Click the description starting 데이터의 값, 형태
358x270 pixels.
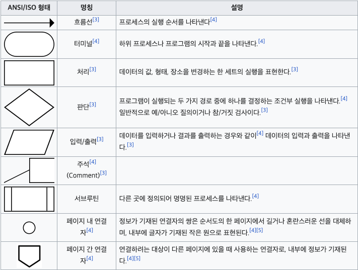[x=205, y=72]
